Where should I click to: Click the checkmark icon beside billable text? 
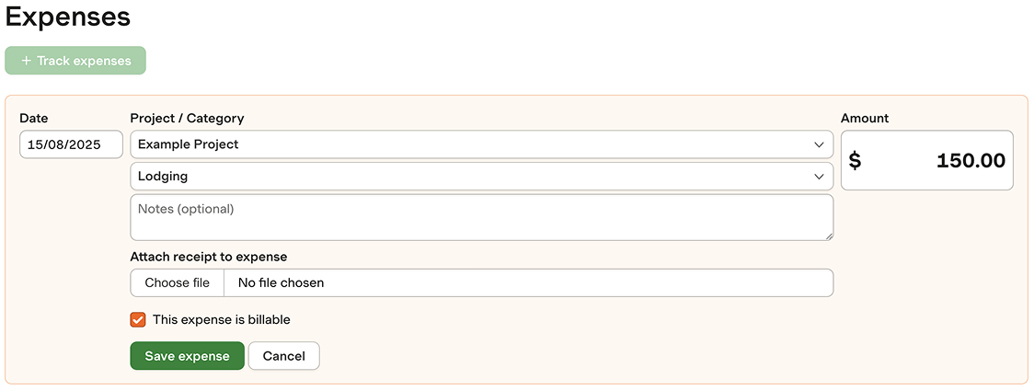pyautogui.click(x=138, y=320)
